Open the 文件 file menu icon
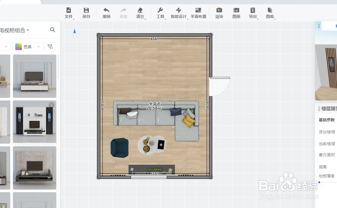This screenshot has width=337, height=208. pos(69,10)
